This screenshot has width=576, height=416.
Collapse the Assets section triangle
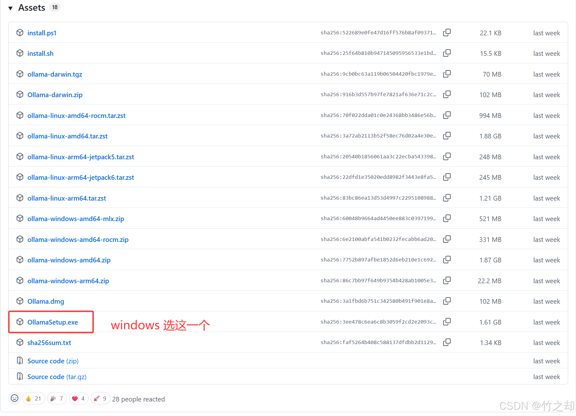pyautogui.click(x=10, y=8)
